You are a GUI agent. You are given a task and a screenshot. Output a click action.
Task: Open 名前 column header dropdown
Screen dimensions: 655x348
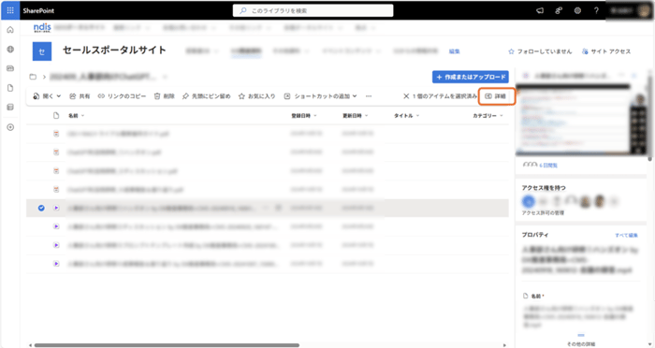[77, 116]
